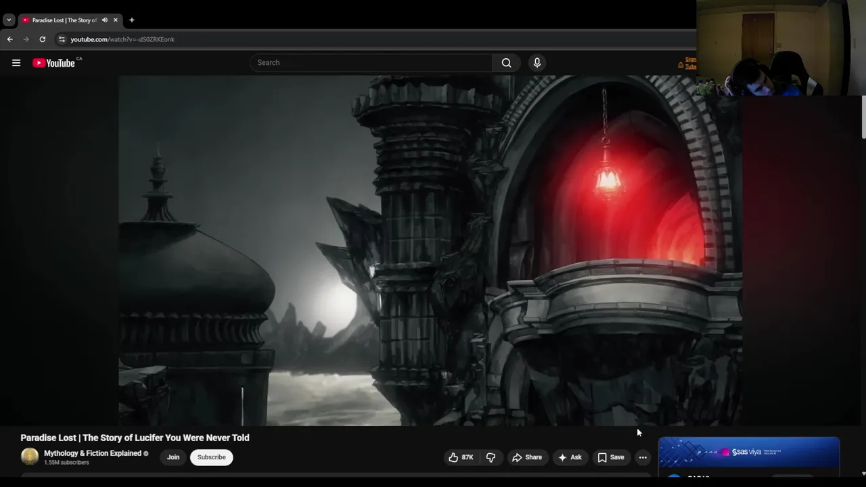Open the Ask AI button
Image resolution: width=866 pixels, height=487 pixels.
(x=570, y=457)
